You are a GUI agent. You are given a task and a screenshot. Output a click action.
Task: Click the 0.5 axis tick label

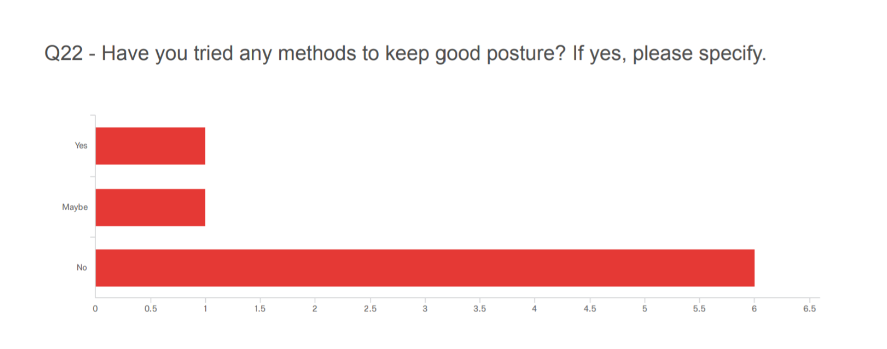coord(151,309)
